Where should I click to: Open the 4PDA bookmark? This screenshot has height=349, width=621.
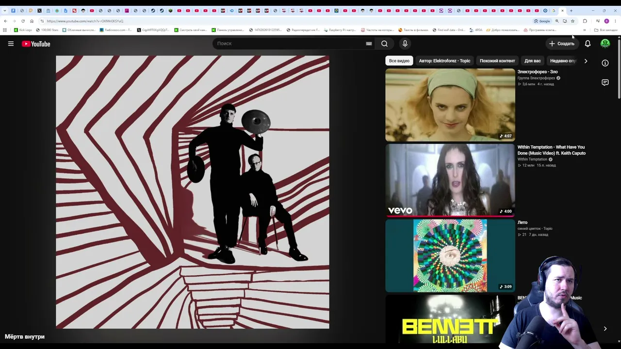pyautogui.click(x=476, y=30)
